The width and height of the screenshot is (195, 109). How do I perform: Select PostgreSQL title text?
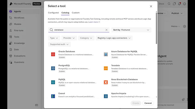64,65
